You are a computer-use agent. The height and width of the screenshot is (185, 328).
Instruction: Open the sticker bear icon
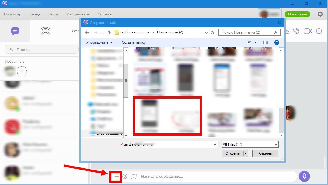134,177
